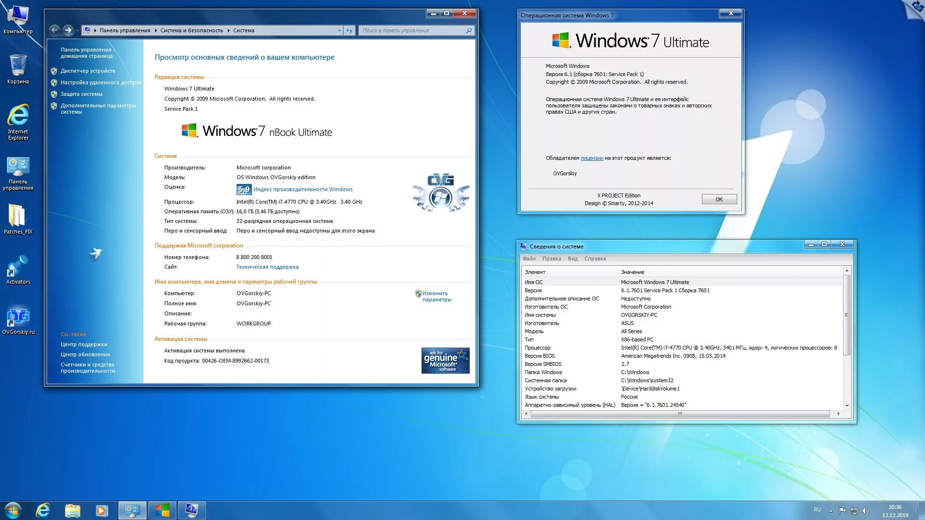This screenshot has width=925, height=520.
Task: Click the Forward arrow in Control Panel
Action: 68,30
